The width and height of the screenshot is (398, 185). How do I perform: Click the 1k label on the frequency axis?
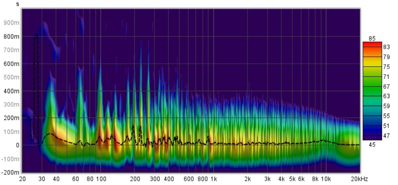(x=214, y=179)
